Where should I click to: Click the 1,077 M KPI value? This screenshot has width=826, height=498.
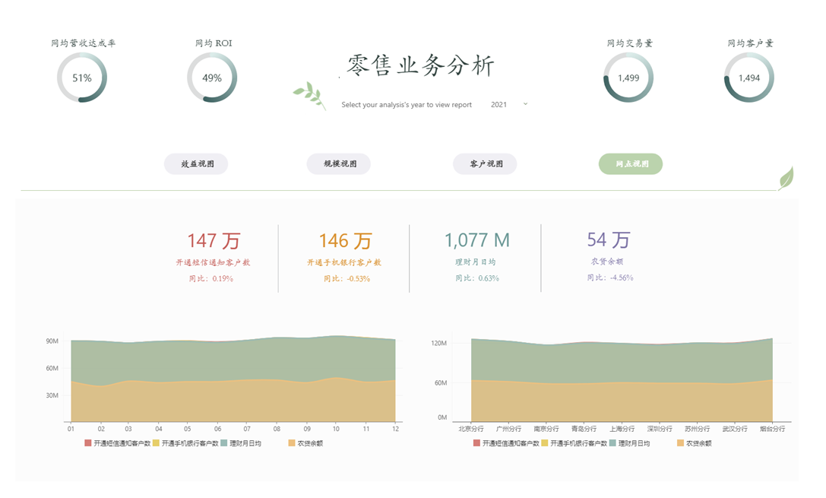pos(477,240)
